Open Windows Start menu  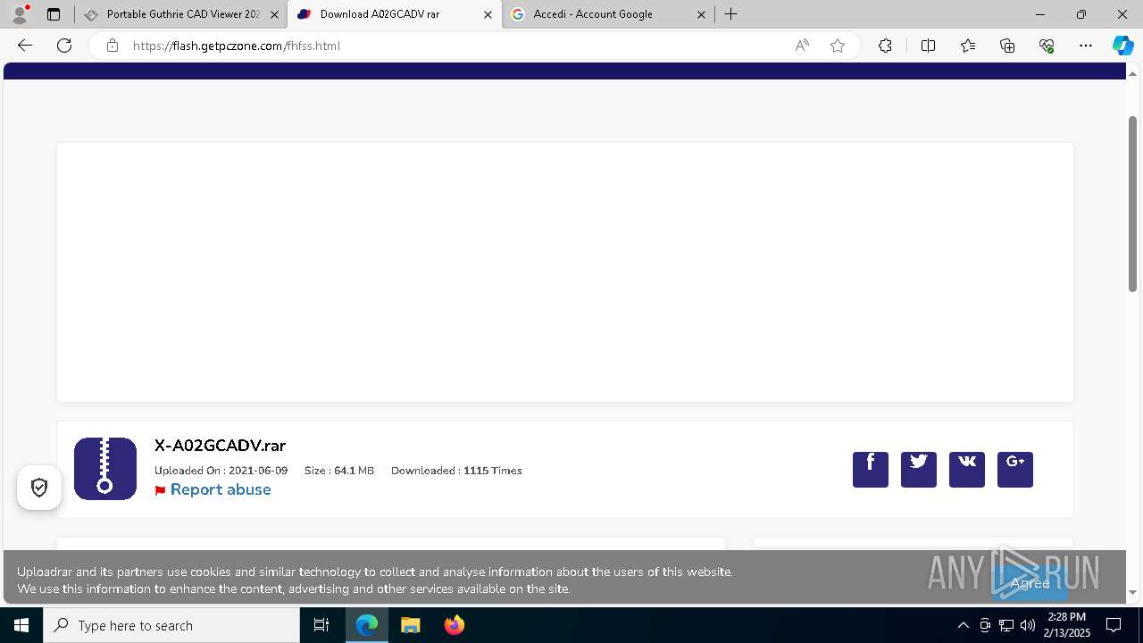pyautogui.click(x=21, y=625)
